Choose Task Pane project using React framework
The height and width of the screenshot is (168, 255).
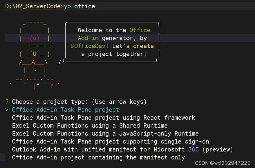104,118
